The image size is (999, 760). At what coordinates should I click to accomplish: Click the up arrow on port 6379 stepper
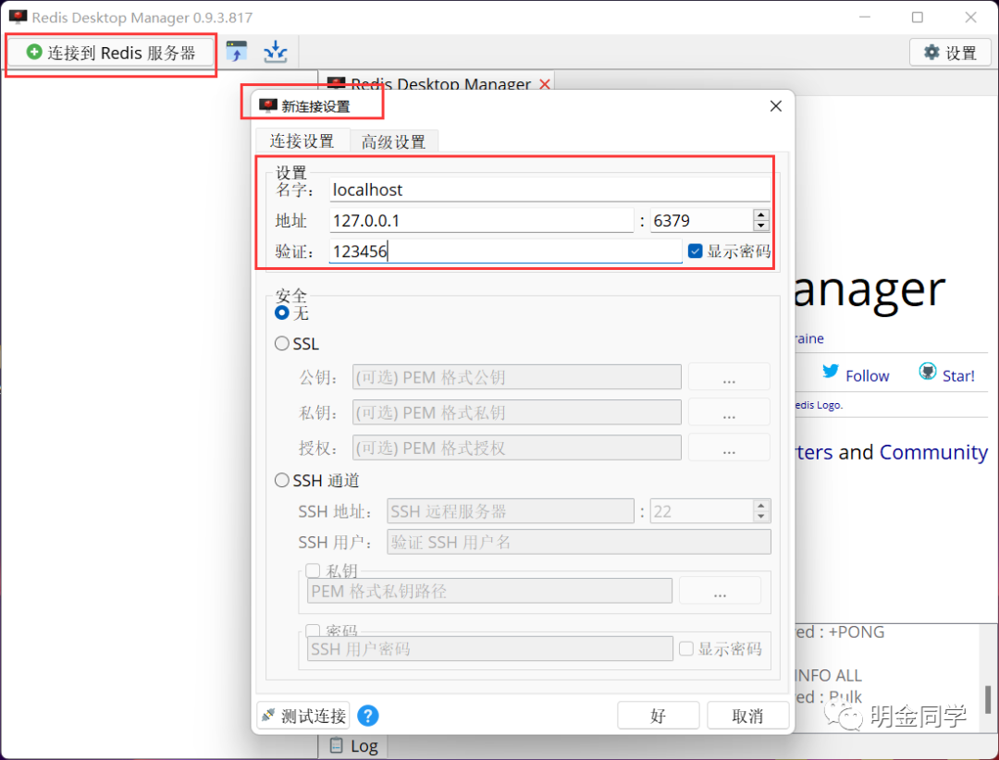(x=760, y=214)
